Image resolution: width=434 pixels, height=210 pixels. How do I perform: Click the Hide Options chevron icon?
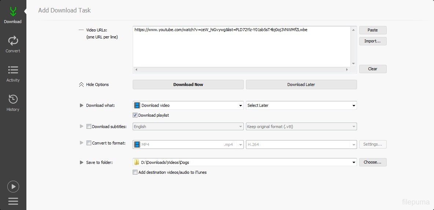tap(81, 85)
